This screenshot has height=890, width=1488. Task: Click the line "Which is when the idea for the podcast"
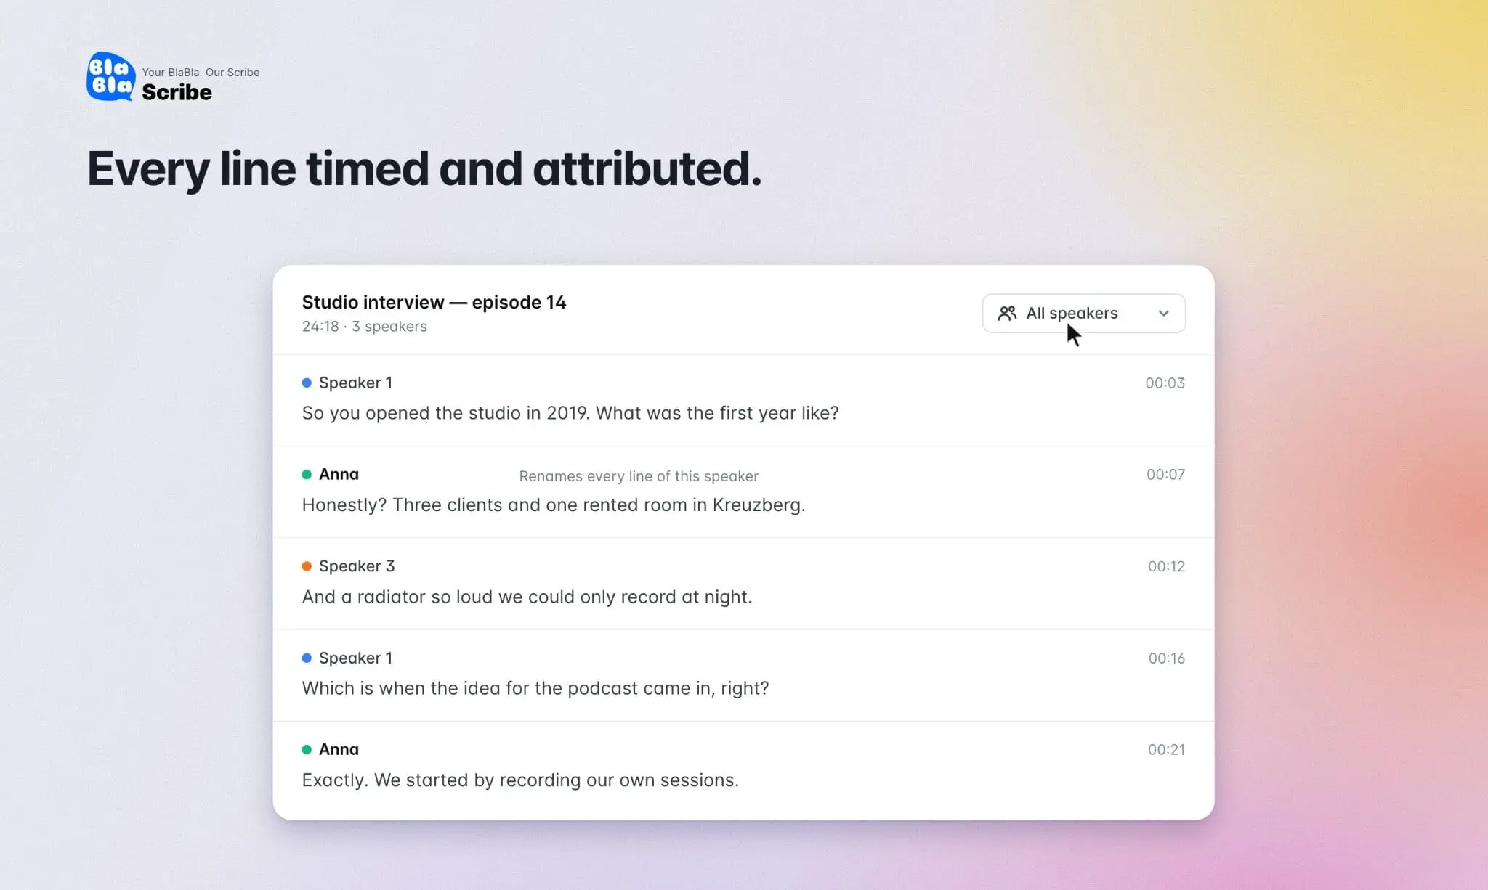(x=535, y=688)
